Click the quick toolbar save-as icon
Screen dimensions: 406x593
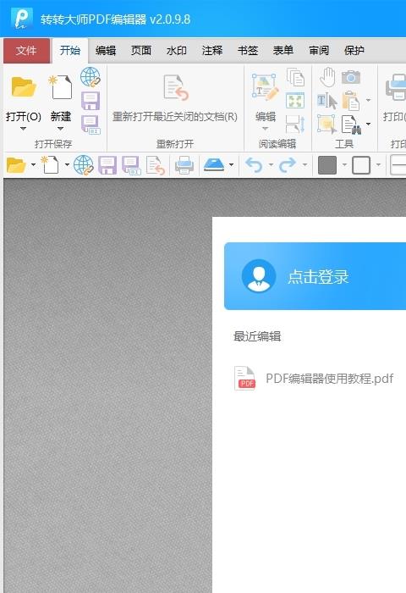[x=131, y=166]
